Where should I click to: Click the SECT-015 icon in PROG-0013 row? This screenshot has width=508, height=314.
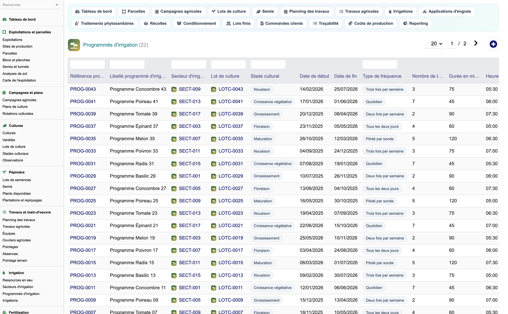[x=174, y=275]
